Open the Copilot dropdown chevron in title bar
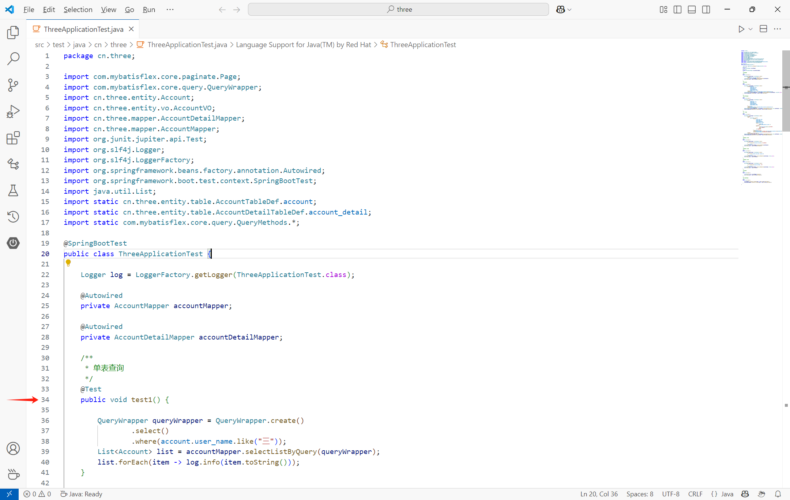 tap(569, 10)
